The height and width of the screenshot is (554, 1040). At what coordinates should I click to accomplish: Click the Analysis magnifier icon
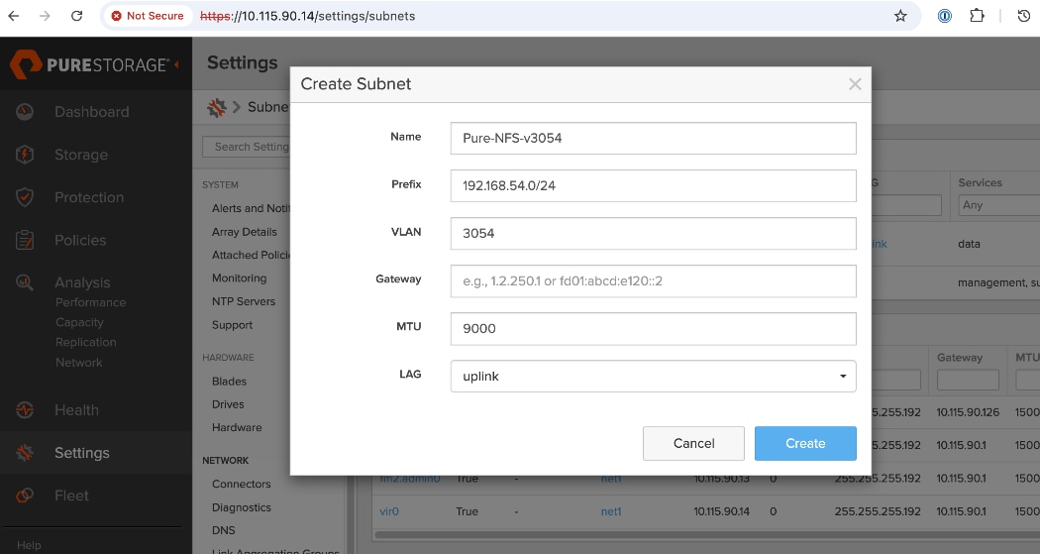coord(25,282)
